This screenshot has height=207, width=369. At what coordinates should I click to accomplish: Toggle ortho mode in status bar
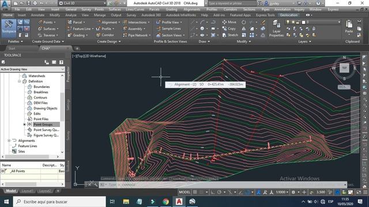click(213, 192)
